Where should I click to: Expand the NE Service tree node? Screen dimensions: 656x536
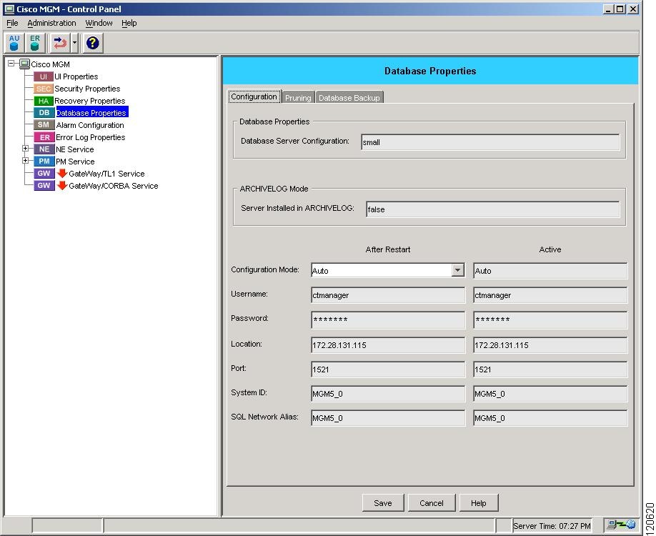26,149
